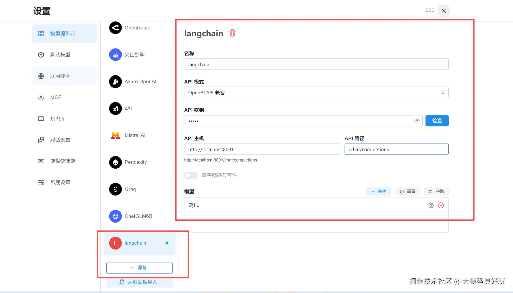
Task: Delete the langchain provider with trash icon
Action: coord(232,33)
